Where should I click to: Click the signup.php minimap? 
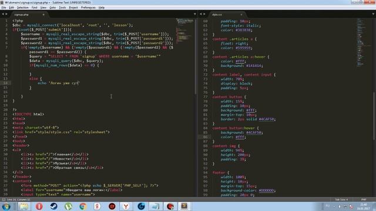(184, 31)
